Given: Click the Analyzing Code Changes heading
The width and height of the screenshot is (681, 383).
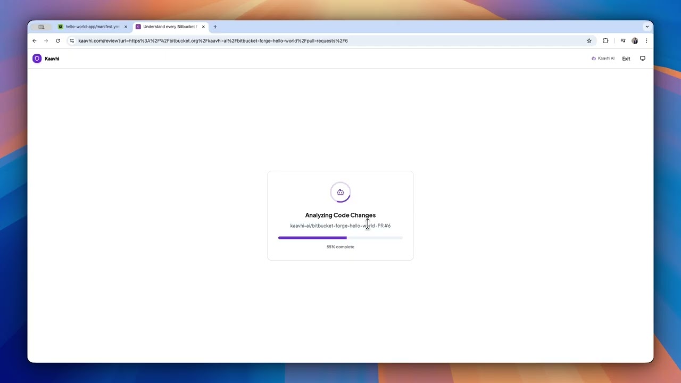Looking at the screenshot, I should pyautogui.click(x=340, y=215).
